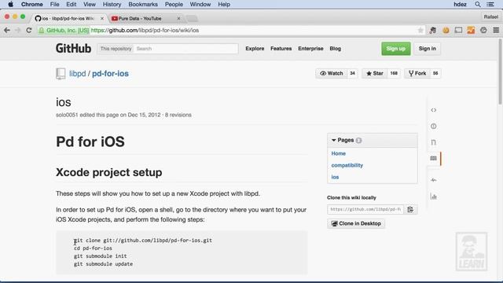Open the Home wiki page
This screenshot has width=503, height=283.
339,153
